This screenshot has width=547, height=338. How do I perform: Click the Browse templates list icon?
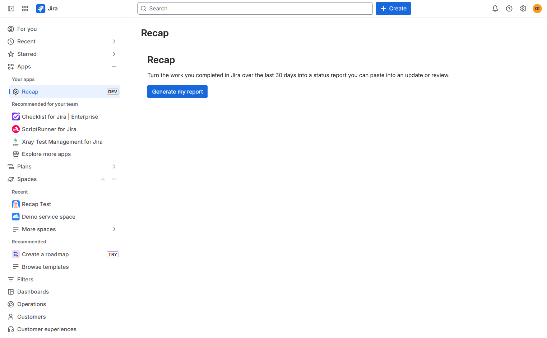pos(16,267)
